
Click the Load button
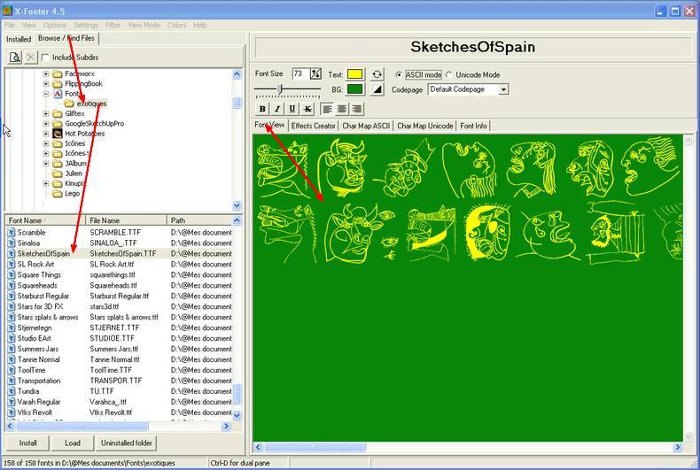[73, 443]
